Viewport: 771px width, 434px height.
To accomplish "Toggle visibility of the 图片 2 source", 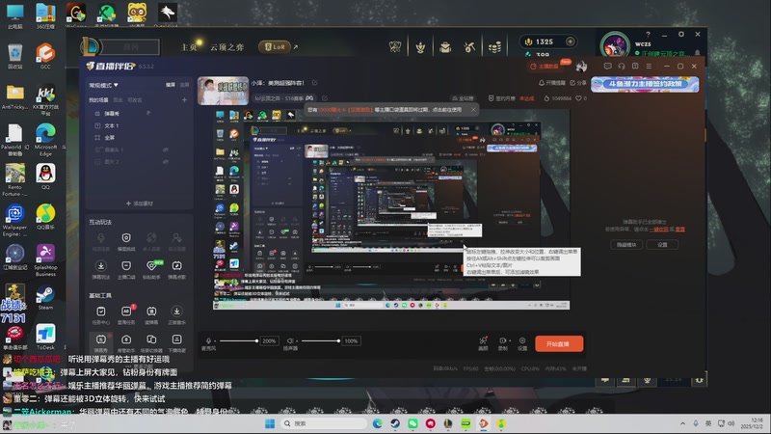I will (x=166, y=161).
